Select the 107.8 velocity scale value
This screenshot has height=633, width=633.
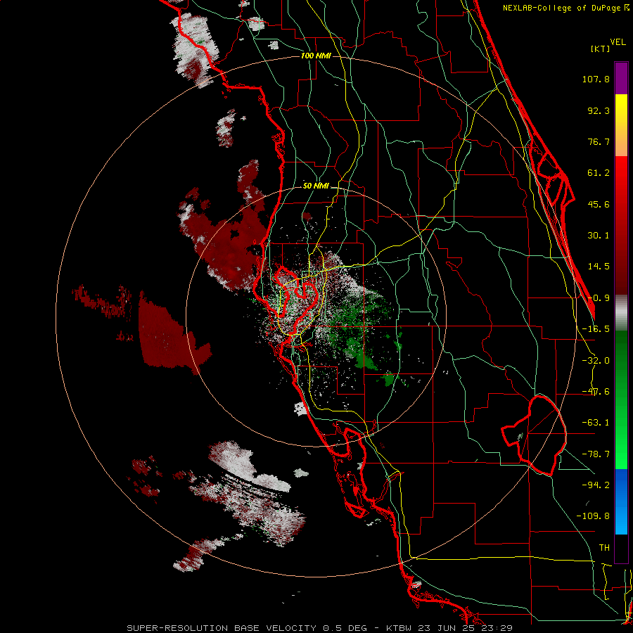[x=596, y=79]
